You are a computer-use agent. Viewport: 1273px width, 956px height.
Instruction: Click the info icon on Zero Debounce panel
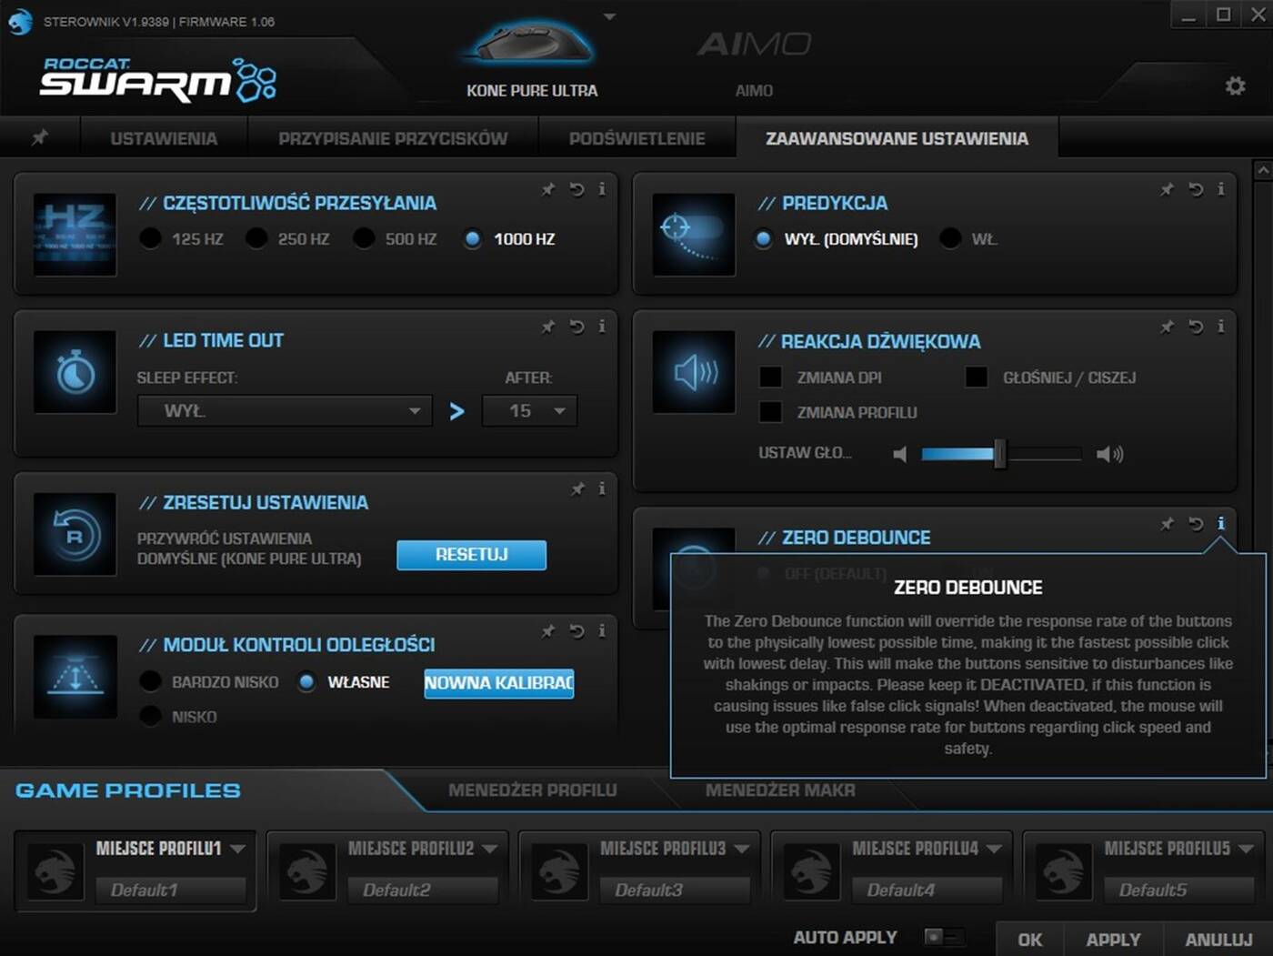(1221, 524)
